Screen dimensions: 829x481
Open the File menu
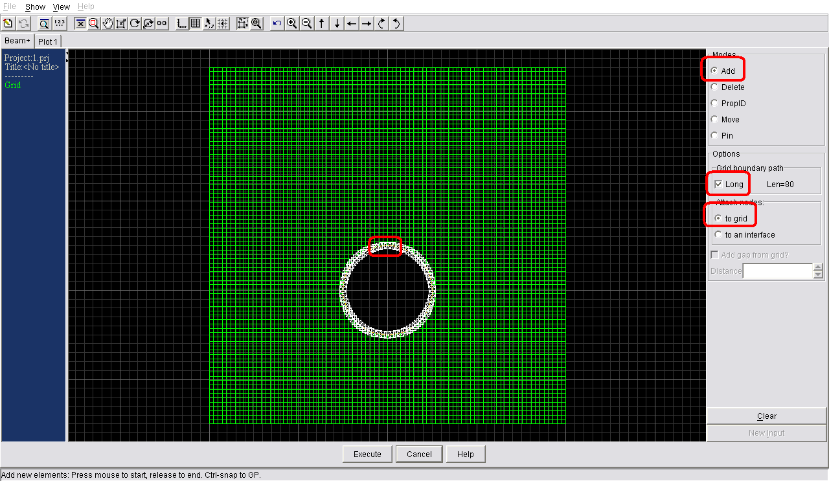[10, 6]
